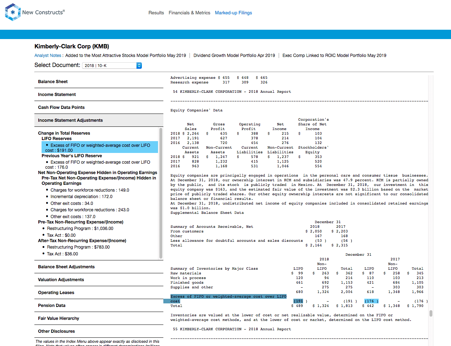The width and height of the screenshot is (451, 346).
Task: Open Financials & Metrics page
Action: 189,13
